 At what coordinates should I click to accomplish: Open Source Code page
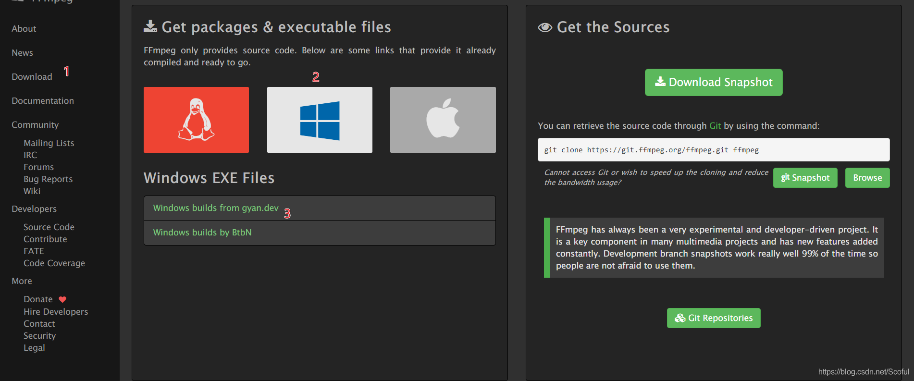point(49,227)
